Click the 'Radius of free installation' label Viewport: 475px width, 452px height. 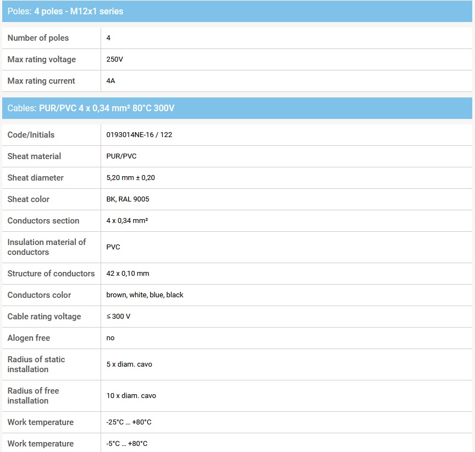[33, 396]
